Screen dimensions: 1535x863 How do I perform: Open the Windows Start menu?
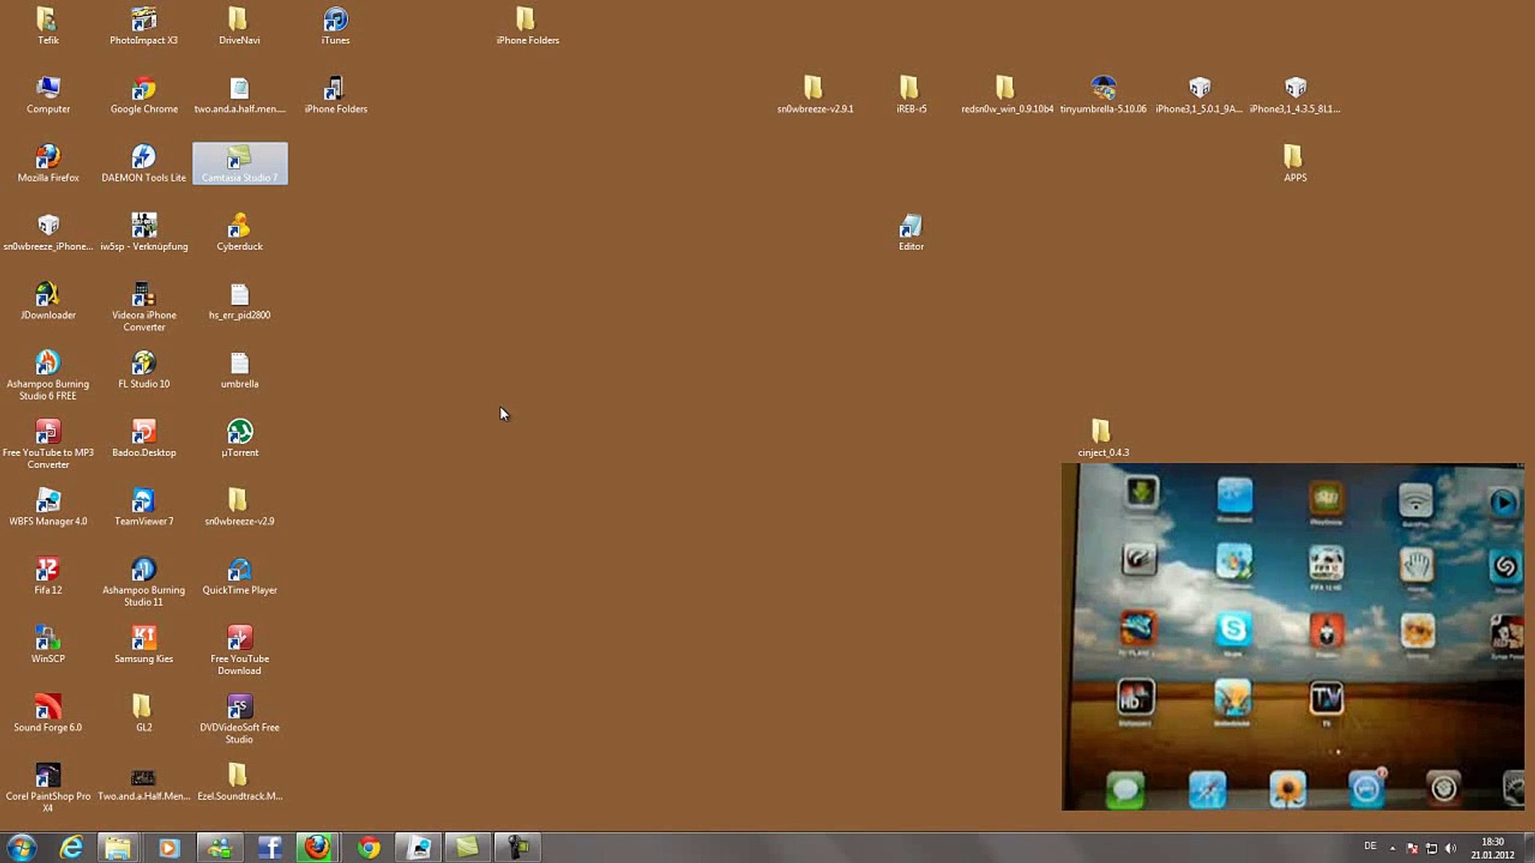point(22,847)
